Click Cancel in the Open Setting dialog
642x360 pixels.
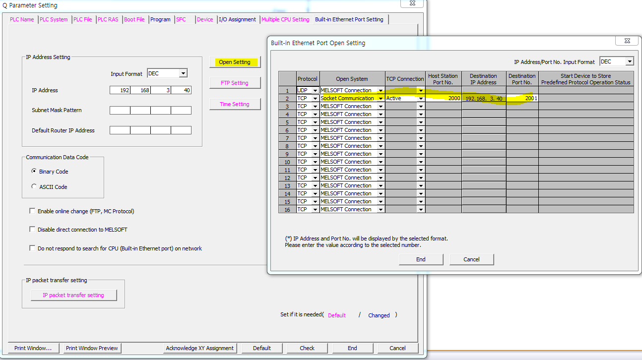471,259
